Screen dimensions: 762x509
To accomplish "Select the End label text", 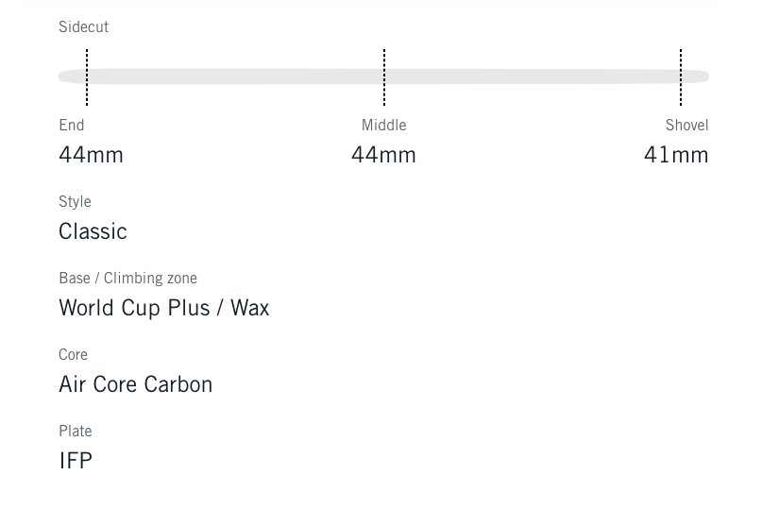I will coord(72,126).
